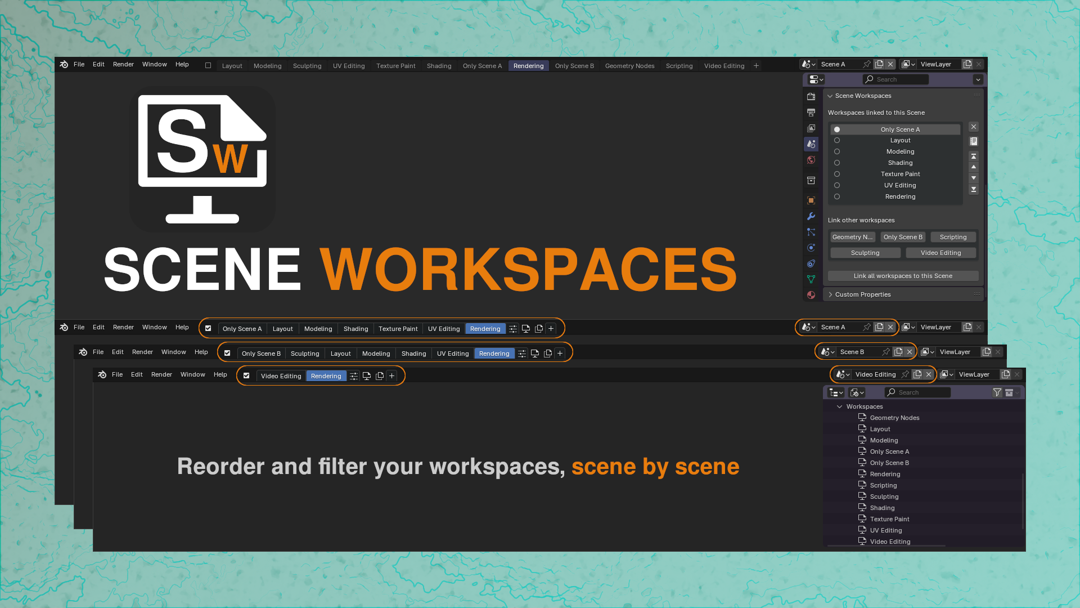Move selected workspace to top of list

[974, 156]
